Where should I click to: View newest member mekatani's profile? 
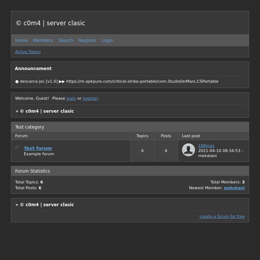point(234,188)
